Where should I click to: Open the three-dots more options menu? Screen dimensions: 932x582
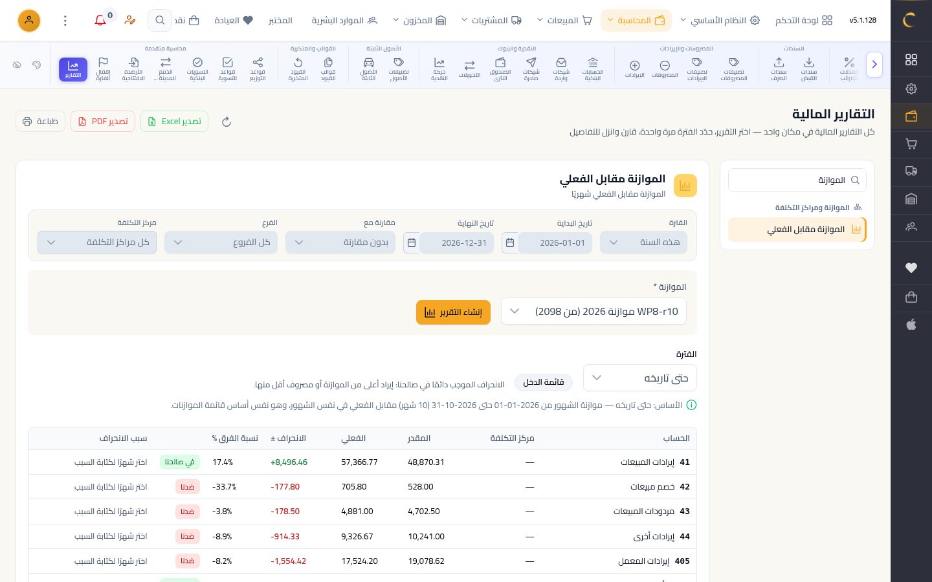65,20
